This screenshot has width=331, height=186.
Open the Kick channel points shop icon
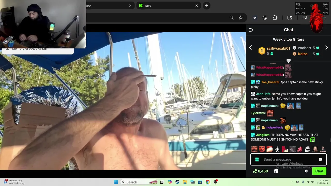pyautogui.click(x=276, y=171)
